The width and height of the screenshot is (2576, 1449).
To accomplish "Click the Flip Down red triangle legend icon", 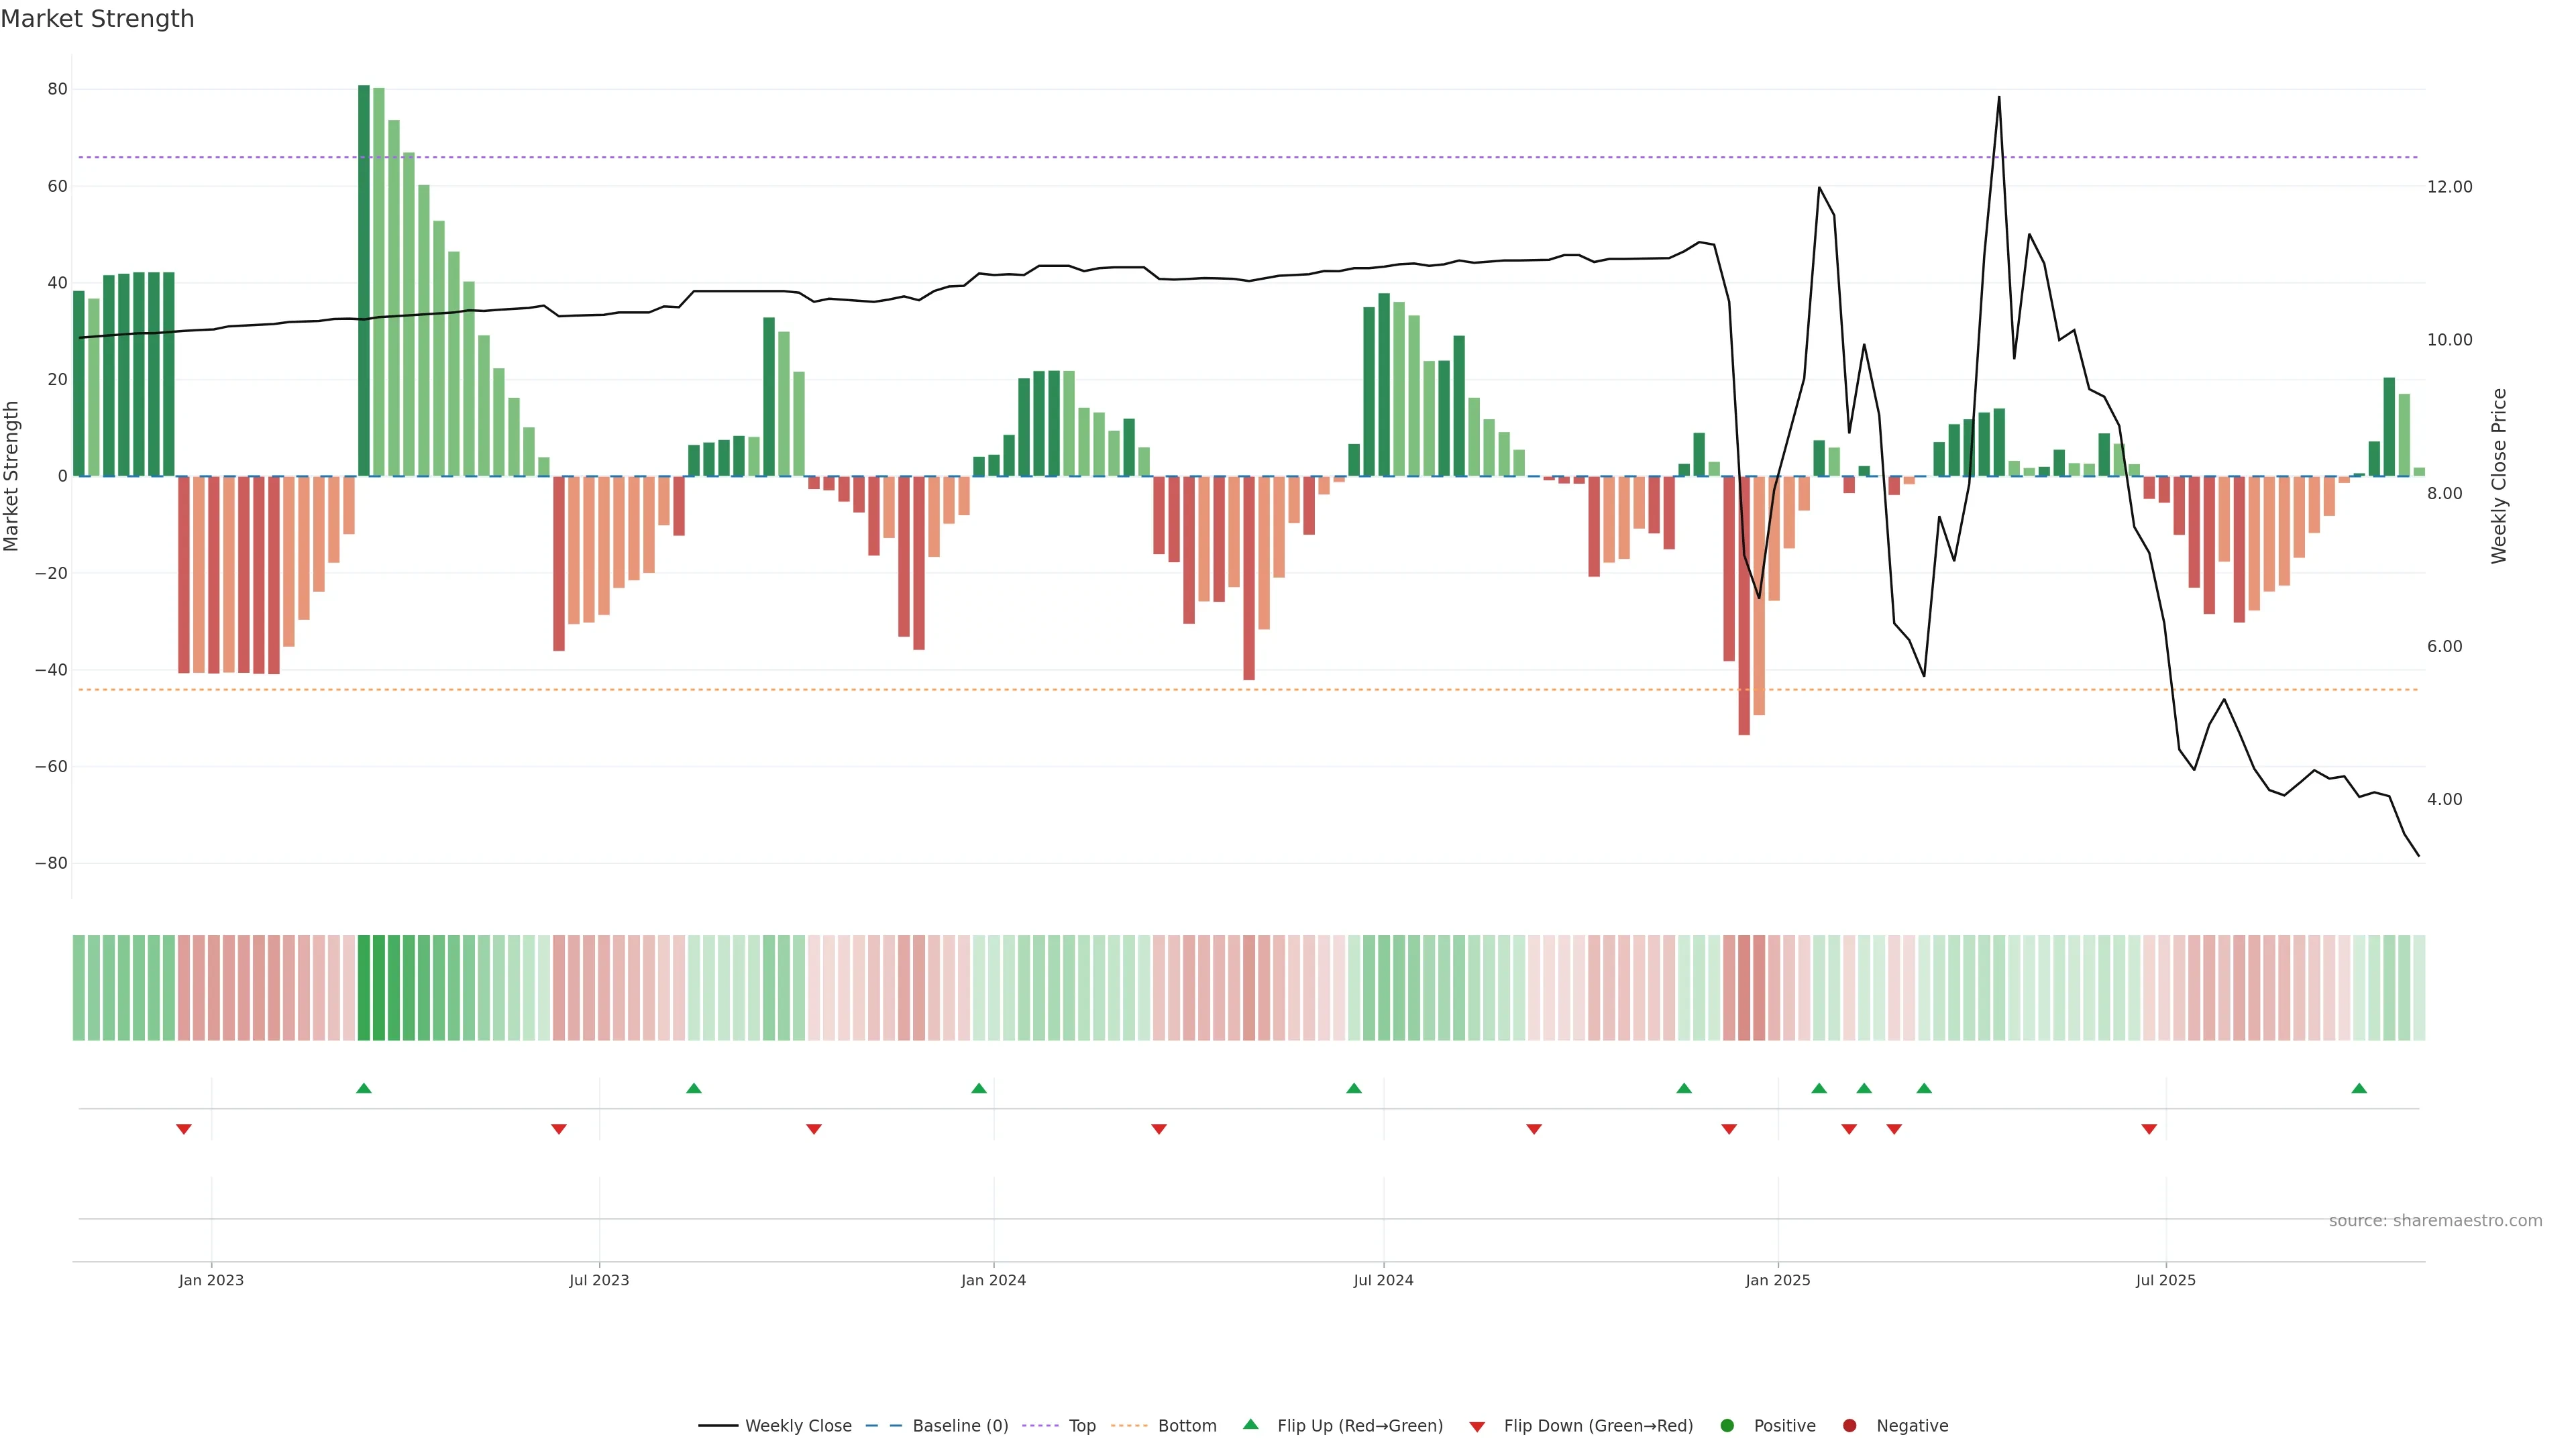I will click(1477, 1426).
